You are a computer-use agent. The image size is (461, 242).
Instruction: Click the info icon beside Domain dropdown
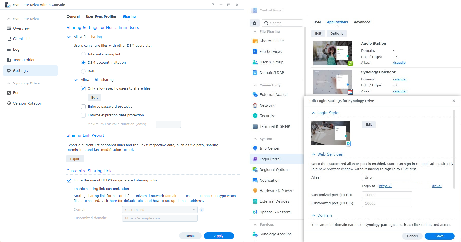[202, 210]
